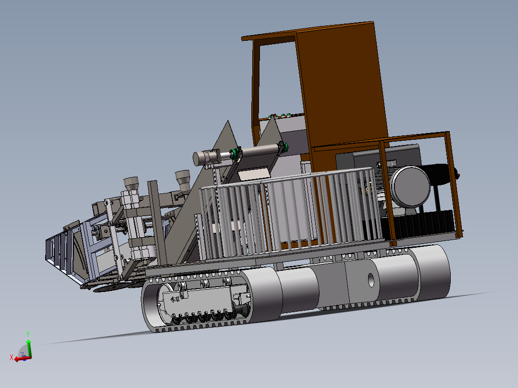Select the conveyor roller with green bearings
This screenshot has width=518, height=388.
(259, 151)
